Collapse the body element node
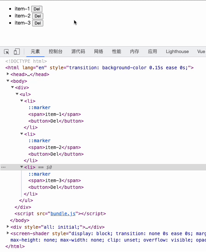The width and height of the screenshot is (206, 252). 8,81
